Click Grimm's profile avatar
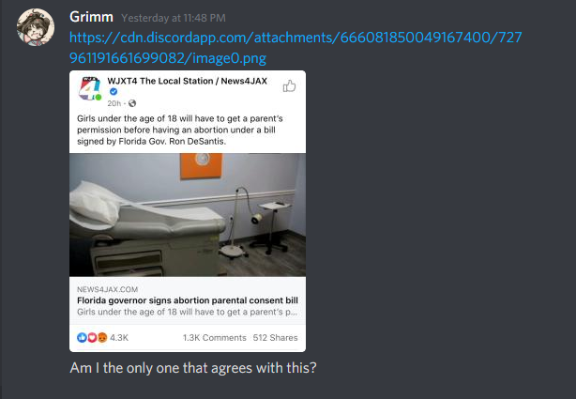This screenshot has width=576, height=399. tap(36, 27)
